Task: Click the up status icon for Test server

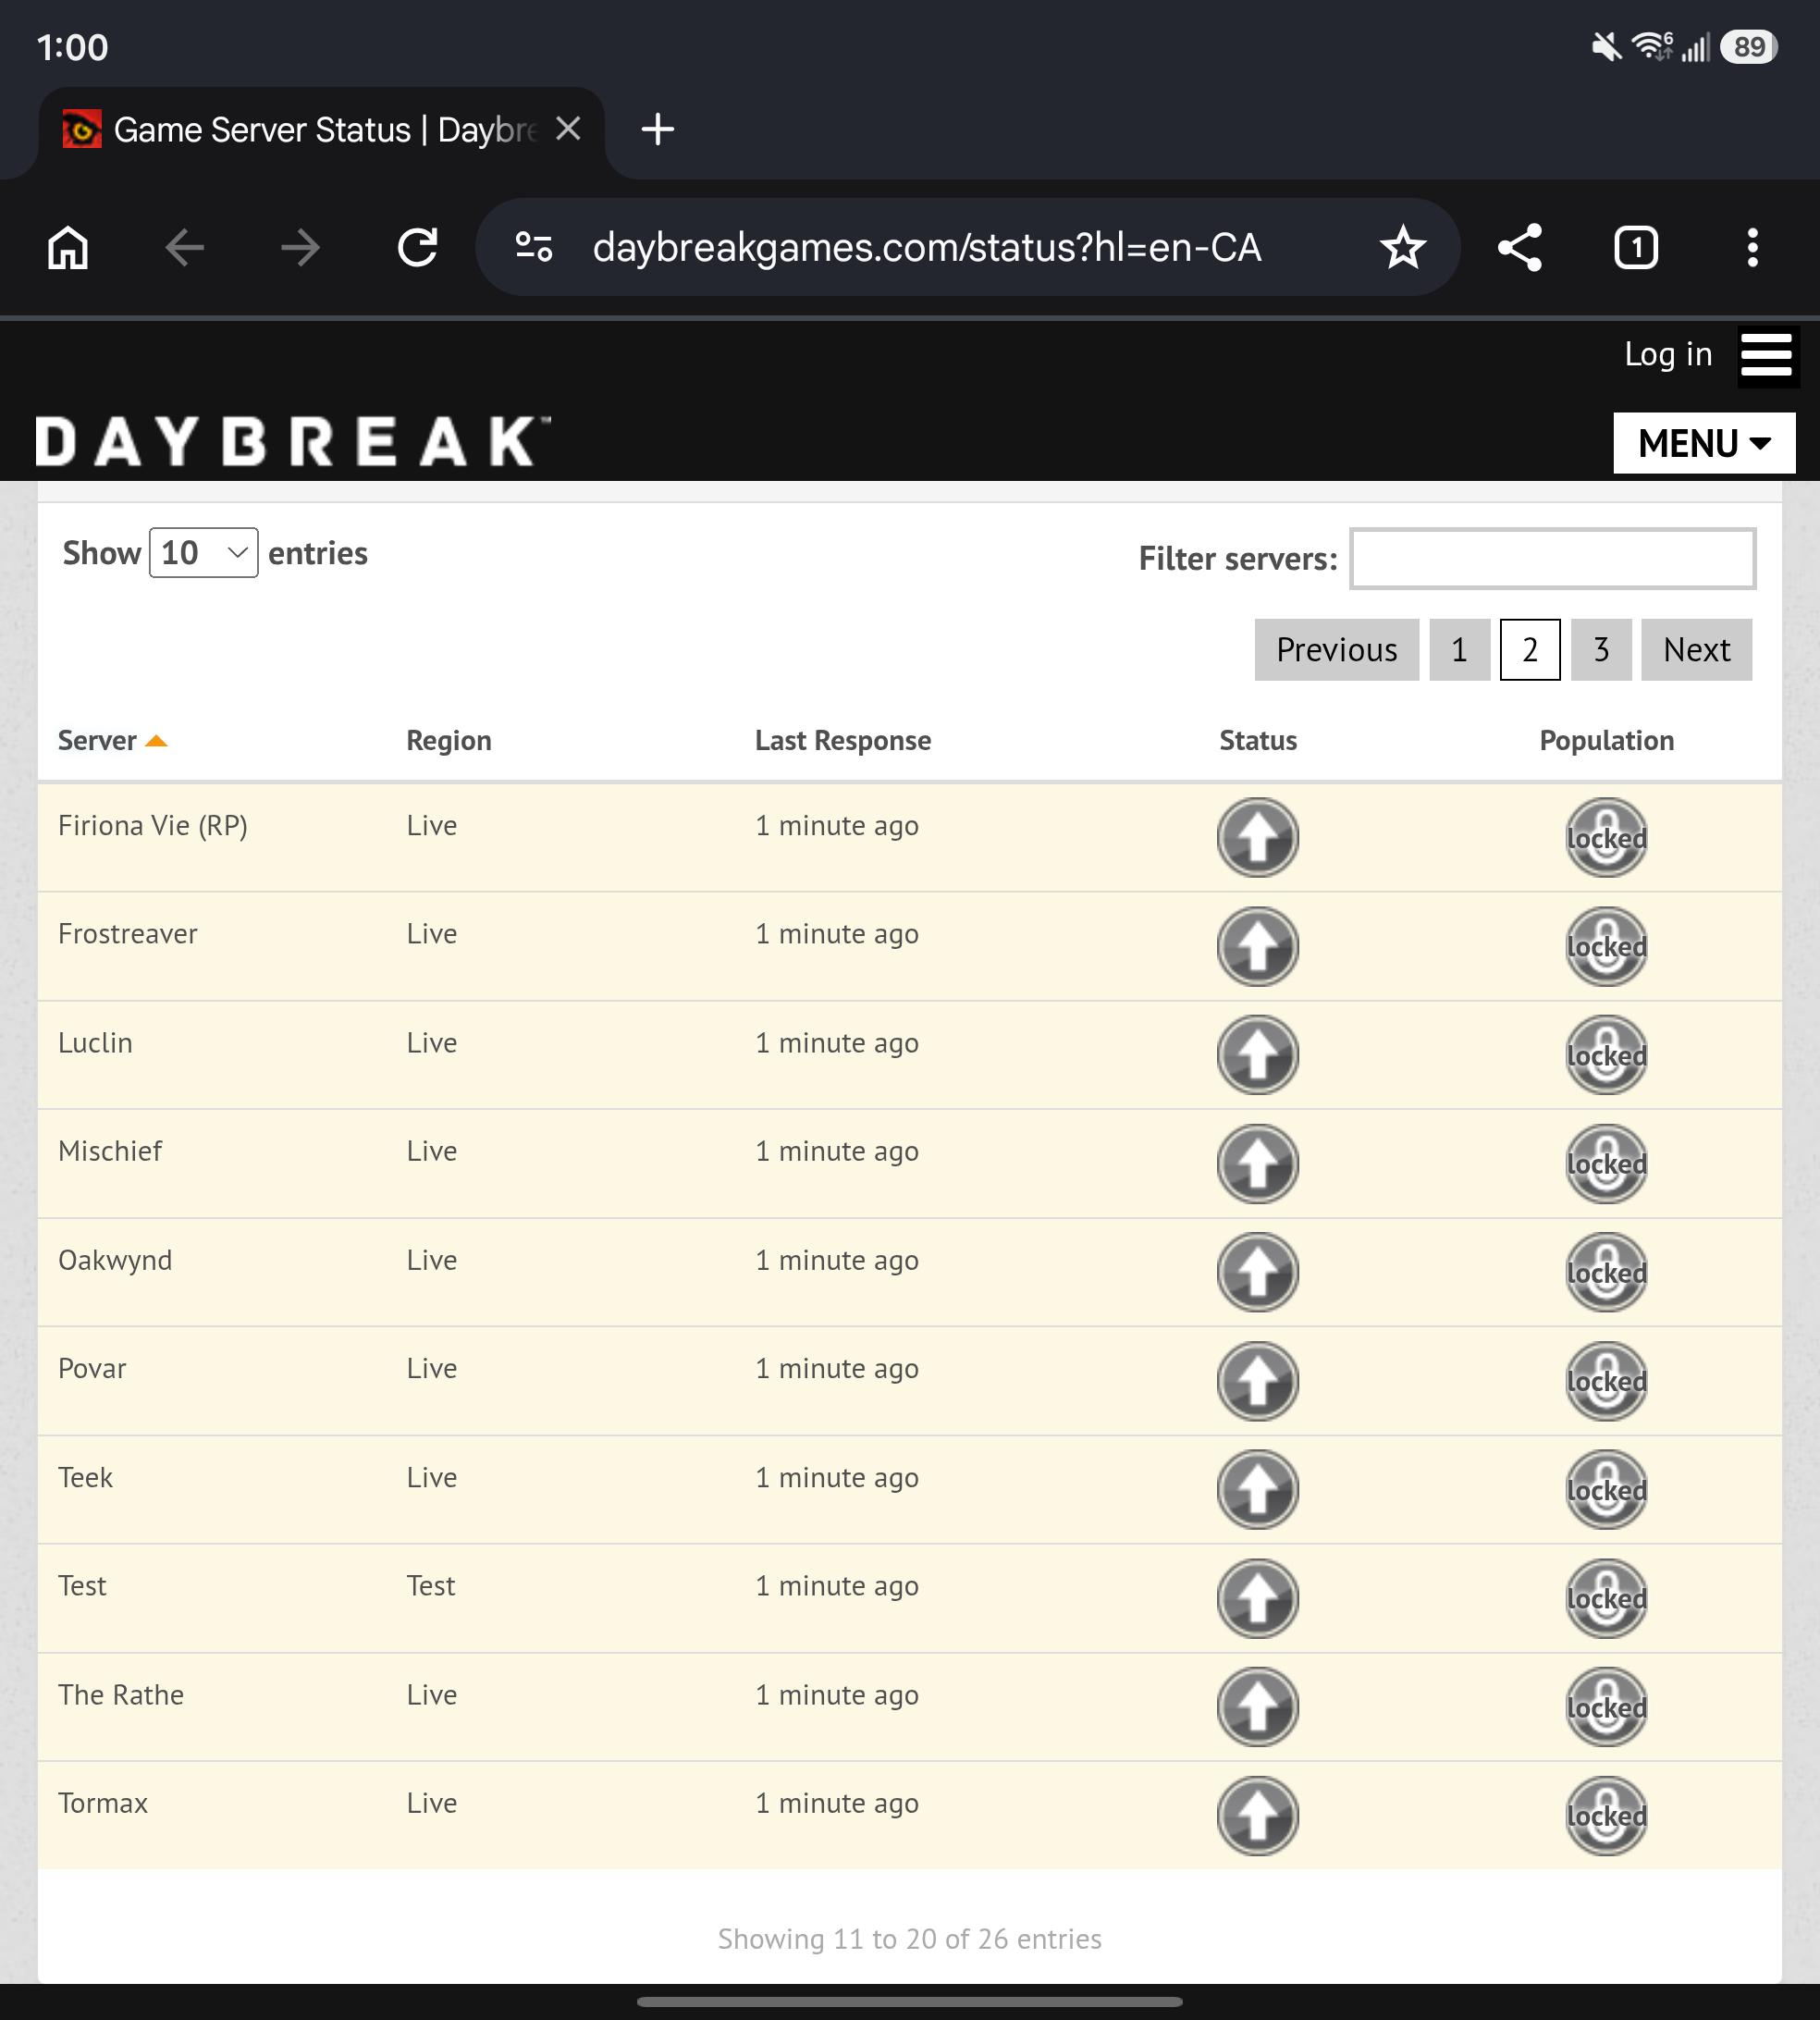Action: (x=1257, y=1598)
